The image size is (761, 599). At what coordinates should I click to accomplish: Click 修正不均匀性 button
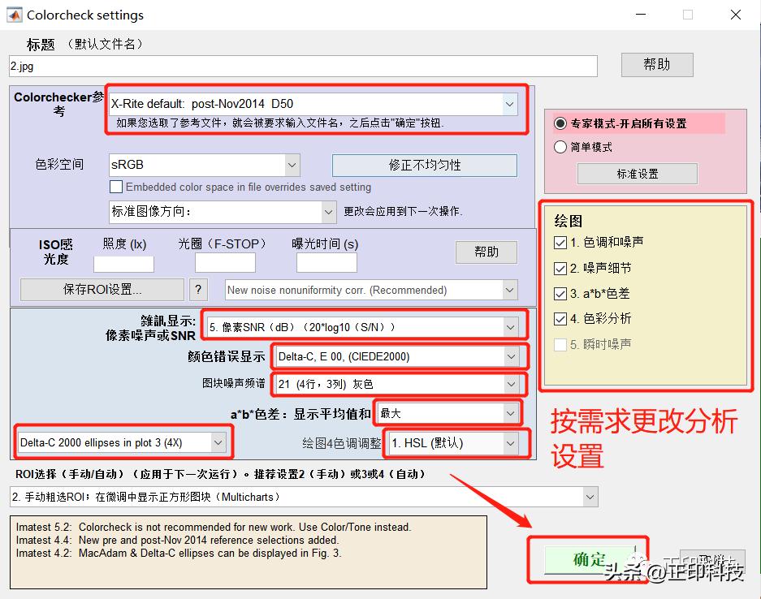point(425,165)
